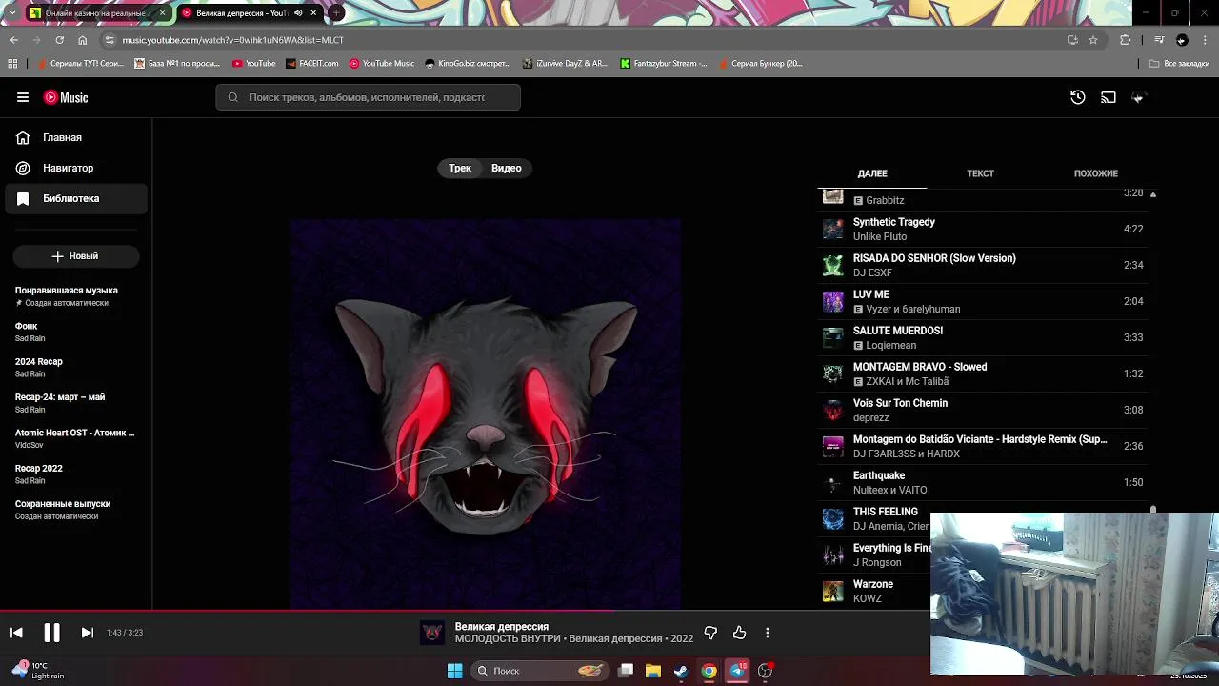Viewport: 1219px width, 686px height.
Task: Open browser home page icon
Action: coord(83,40)
